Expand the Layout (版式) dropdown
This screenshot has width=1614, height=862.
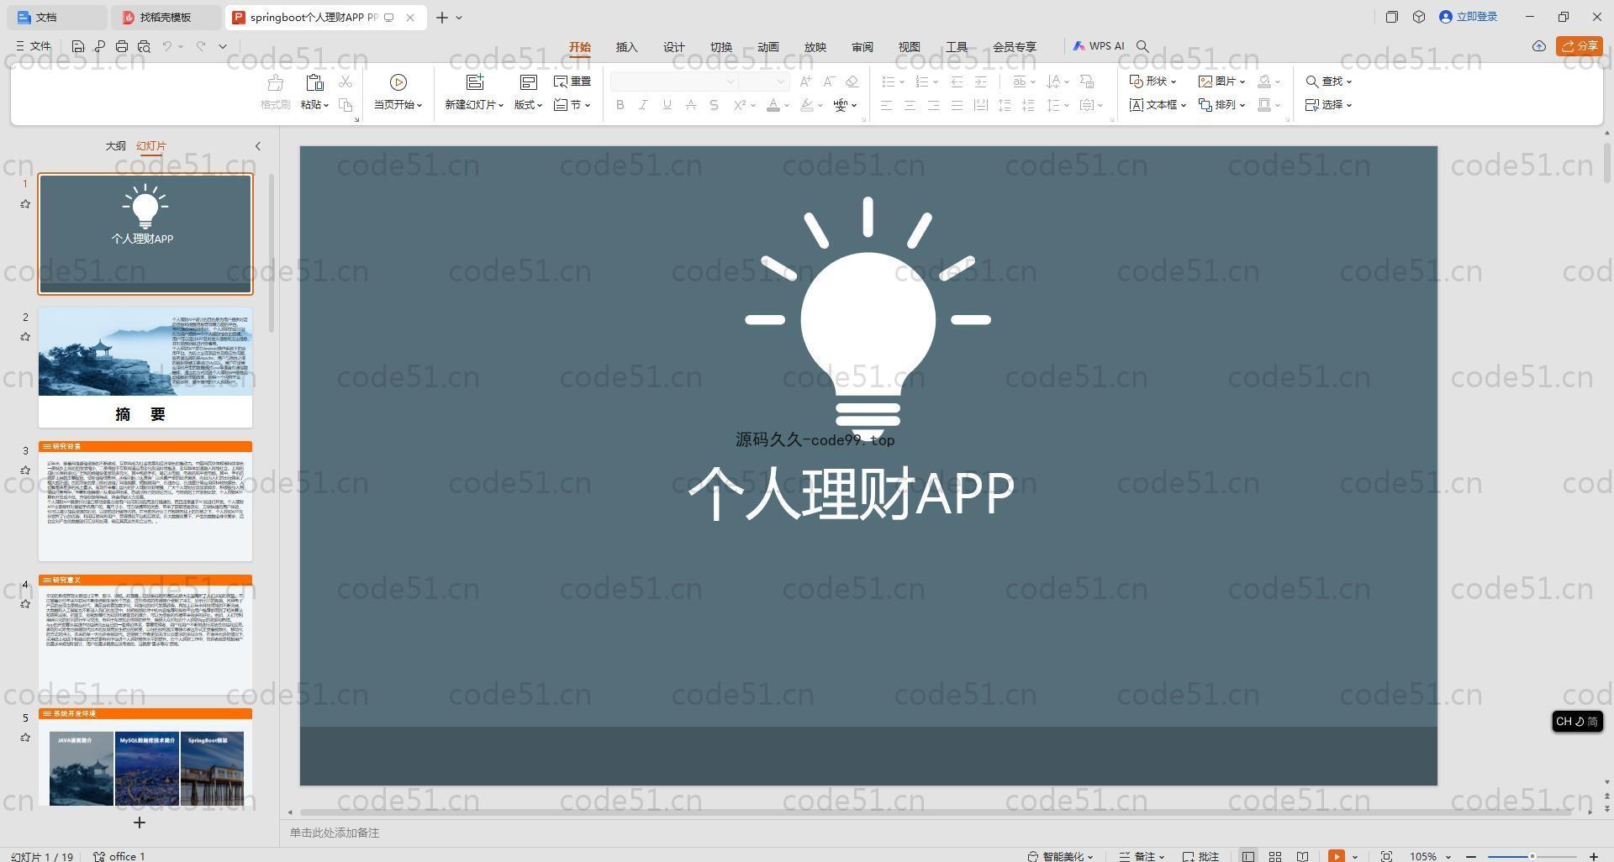coord(528,105)
